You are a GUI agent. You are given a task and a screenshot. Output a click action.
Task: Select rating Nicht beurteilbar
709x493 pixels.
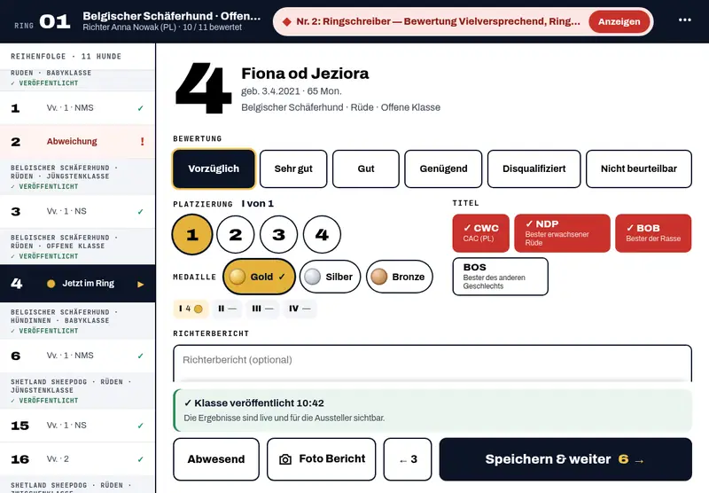(x=639, y=168)
